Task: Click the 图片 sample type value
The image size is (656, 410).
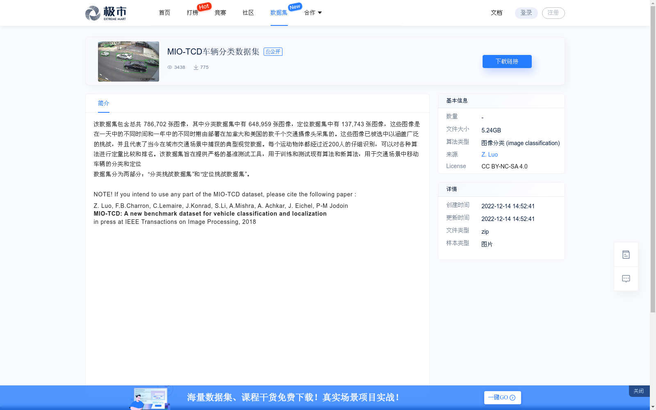Action: click(x=487, y=244)
